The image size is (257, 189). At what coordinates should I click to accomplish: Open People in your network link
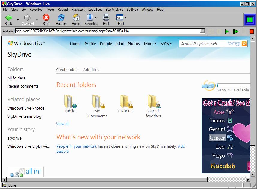click(76, 146)
